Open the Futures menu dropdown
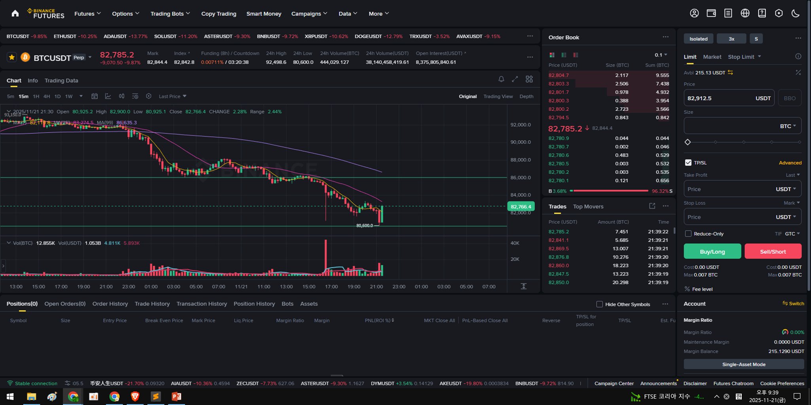The height and width of the screenshot is (405, 811). 87,13
